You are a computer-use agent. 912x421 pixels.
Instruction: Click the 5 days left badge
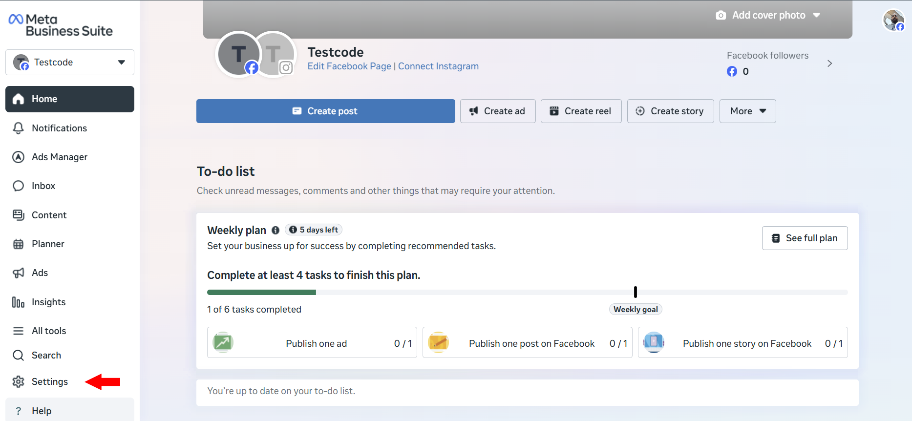pyautogui.click(x=314, y=230)
